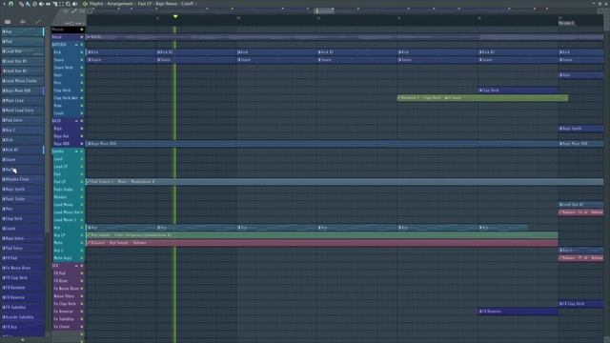Mute the Bajo 808 track
The width and height of the screenshot is (610, 343).
[82, 144]
